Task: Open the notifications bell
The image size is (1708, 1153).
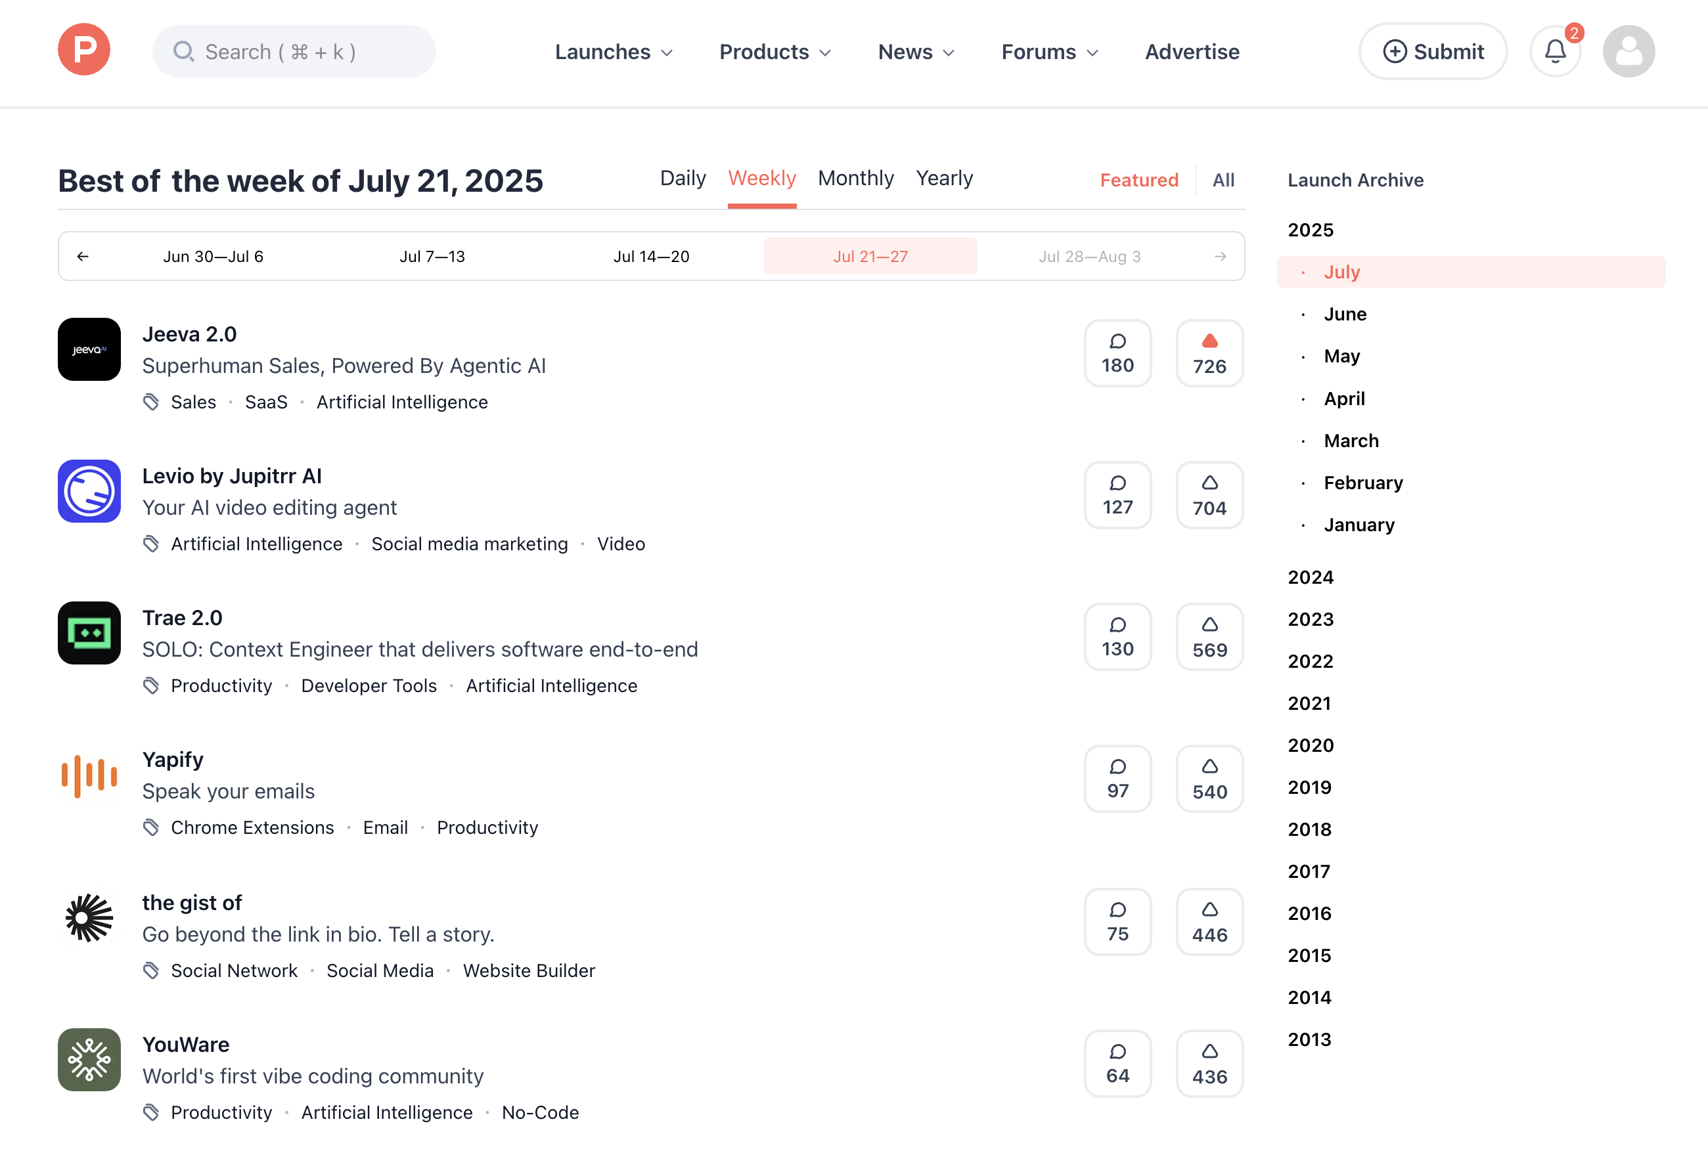Action: [1555, 51]
